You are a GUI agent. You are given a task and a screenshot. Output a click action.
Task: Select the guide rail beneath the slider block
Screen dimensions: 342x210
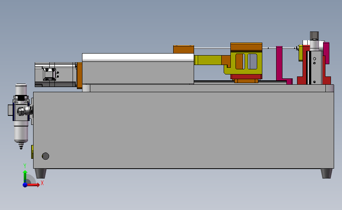pyautogui.click(x=240, y=82)
